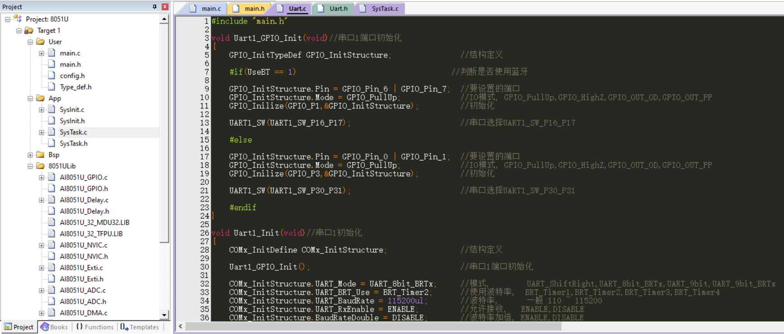
Task: Open the Functions tab
Action: coord(95,327)
